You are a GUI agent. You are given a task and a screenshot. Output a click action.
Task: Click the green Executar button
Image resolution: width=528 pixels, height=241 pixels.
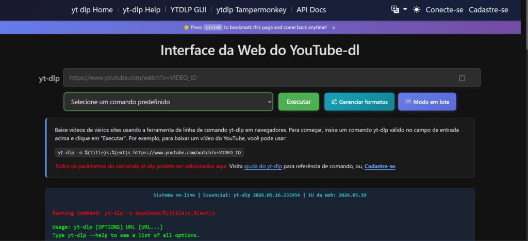point(299,102)
